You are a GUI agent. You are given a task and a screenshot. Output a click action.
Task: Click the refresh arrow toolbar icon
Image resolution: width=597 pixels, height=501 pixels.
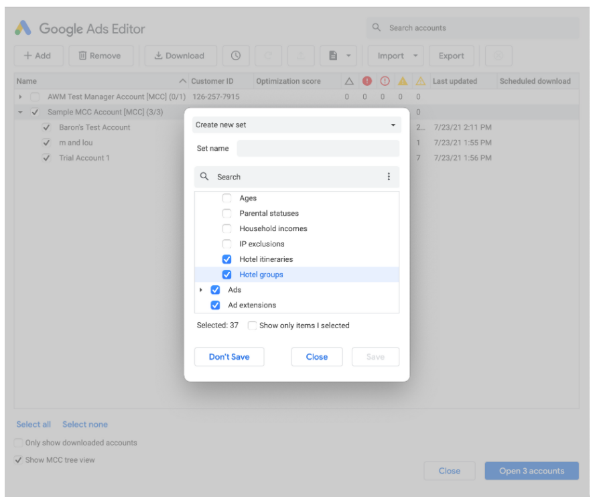click(268, 56)
